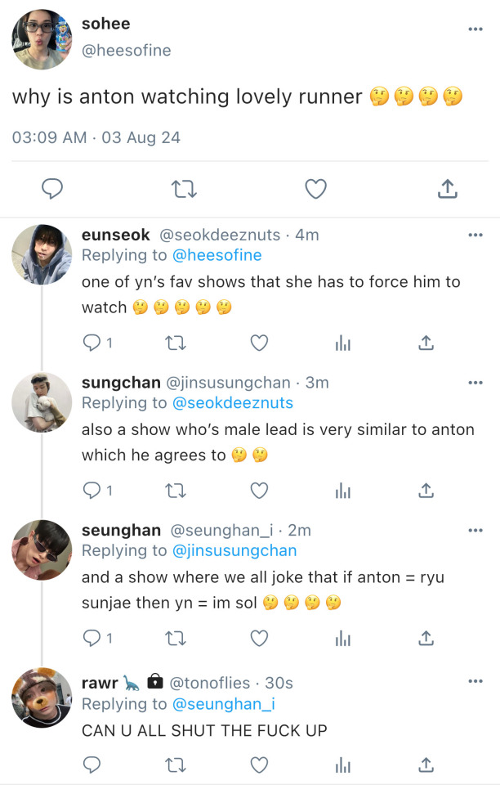Open more options on eunseok's reply
The width and height of the screenshot is (500, 785).
475,235
